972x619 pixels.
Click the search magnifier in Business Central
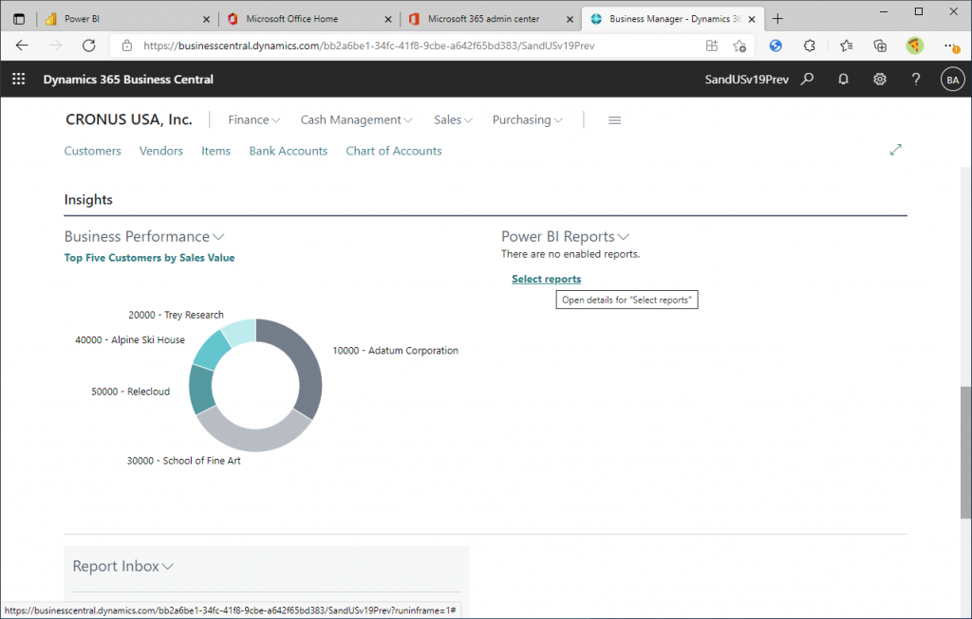click(x=807, y=80)
